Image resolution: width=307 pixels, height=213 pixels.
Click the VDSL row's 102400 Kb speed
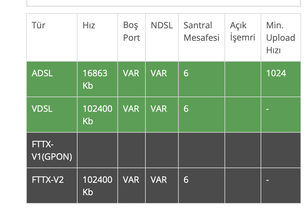click(97, 115)
